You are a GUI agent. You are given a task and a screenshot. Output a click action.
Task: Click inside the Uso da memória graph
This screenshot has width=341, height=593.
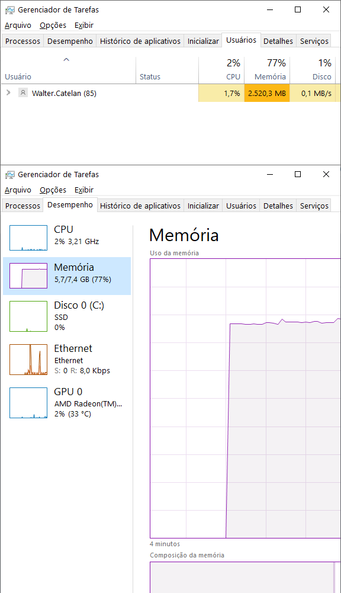[x=245, y=398]
